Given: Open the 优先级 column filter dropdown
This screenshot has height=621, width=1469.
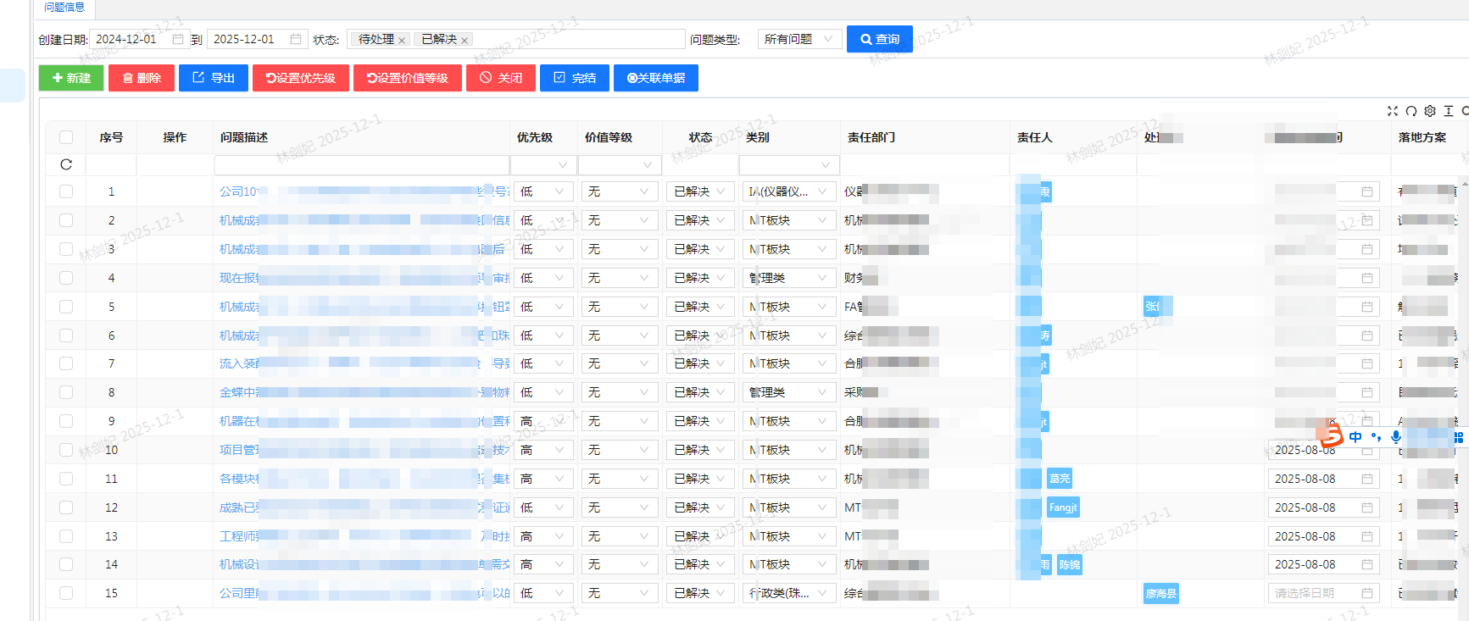Looking at the screenshot, I should pyautogui.click(x=543, y=164).
